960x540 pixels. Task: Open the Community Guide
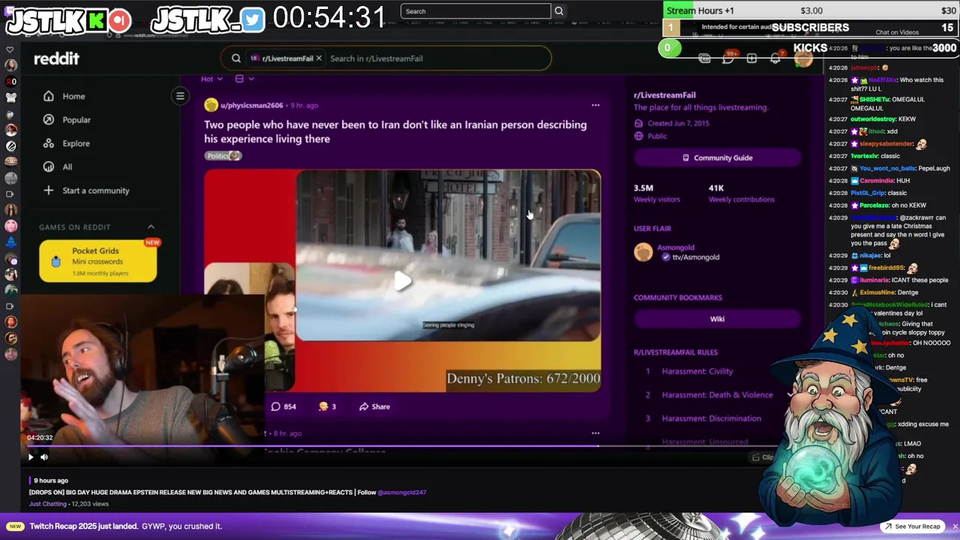718,157
